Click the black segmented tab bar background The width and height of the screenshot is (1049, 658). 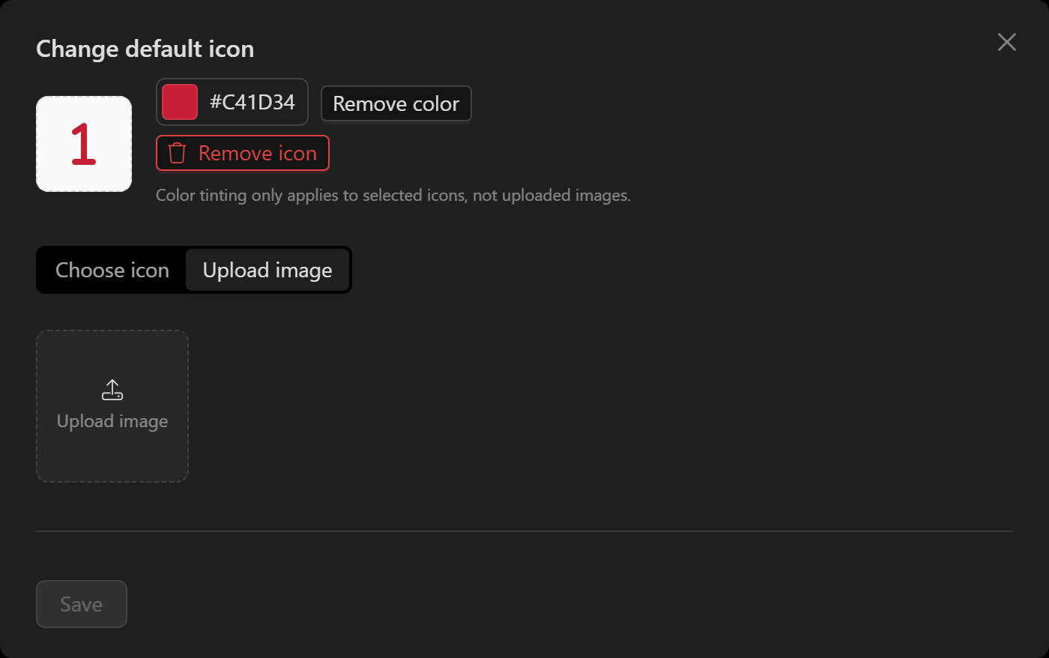[194, 270]
